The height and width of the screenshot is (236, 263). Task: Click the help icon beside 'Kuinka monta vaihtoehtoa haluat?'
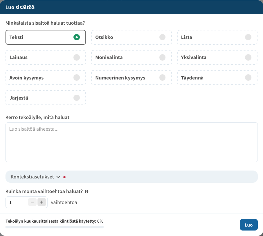87,192
